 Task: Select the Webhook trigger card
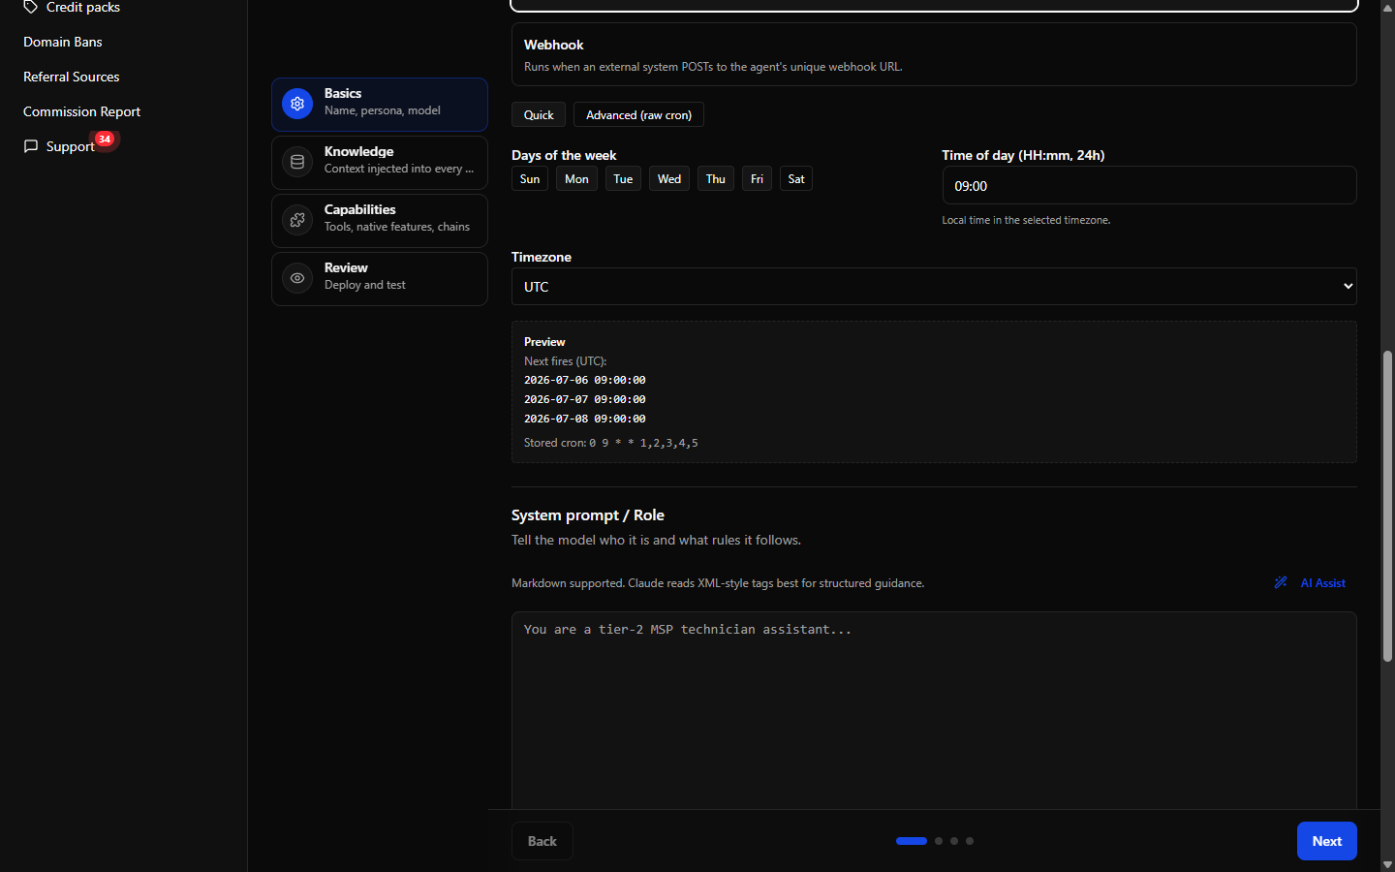pyautogui.click(x=934, y=54)
